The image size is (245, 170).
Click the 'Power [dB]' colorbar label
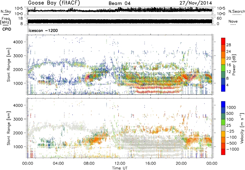(x=234, y=65)
